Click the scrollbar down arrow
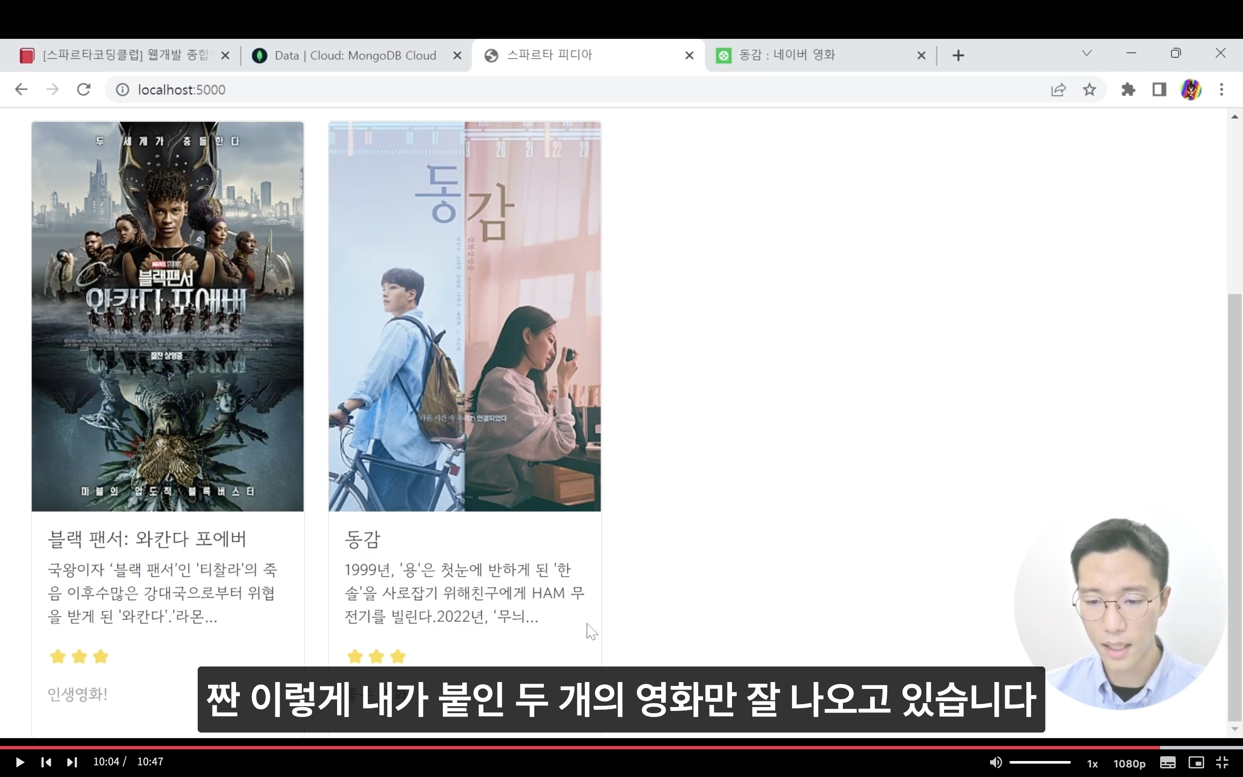 click(x=1235, y=729)
